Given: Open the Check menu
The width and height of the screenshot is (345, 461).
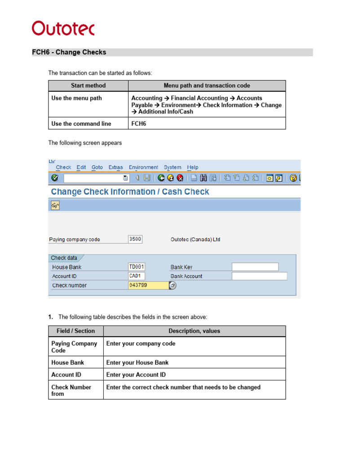Looking at the screenshot, I should [x=63, y=167].
